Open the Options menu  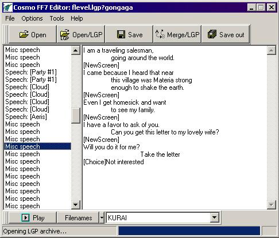[32, 18]
